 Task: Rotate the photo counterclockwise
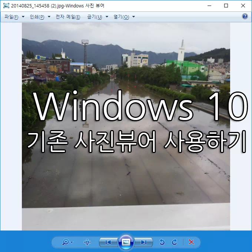tap(162, 242)
